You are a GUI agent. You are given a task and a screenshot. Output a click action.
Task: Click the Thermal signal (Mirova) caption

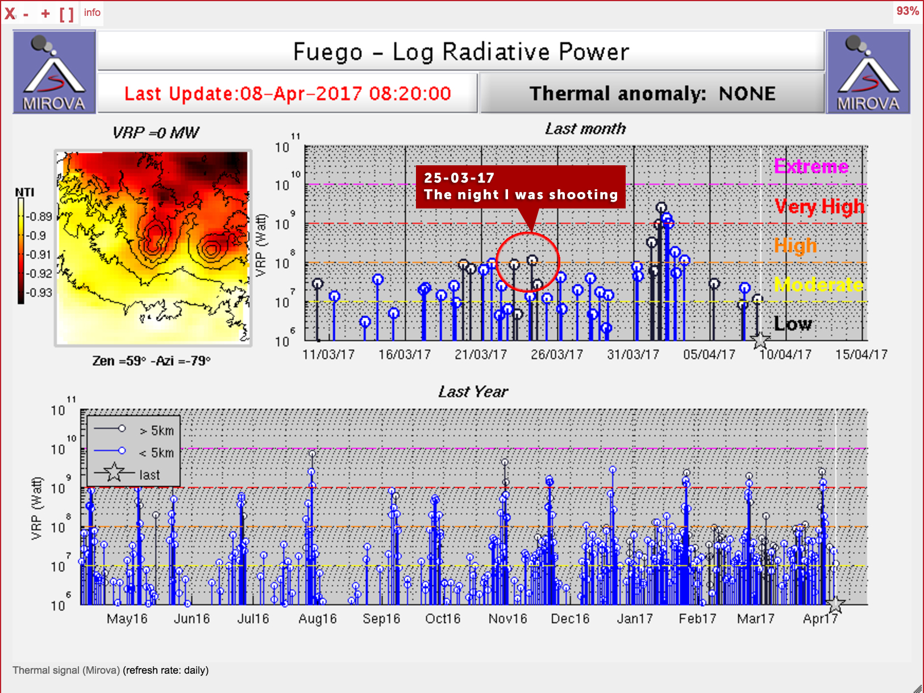(66, 670)
